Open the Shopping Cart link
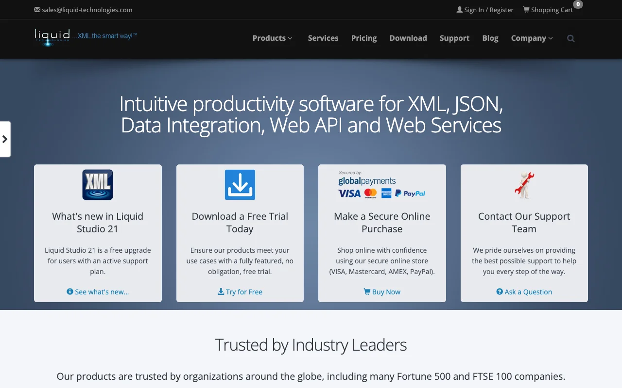622x388 pixels. tap(552, 10)
